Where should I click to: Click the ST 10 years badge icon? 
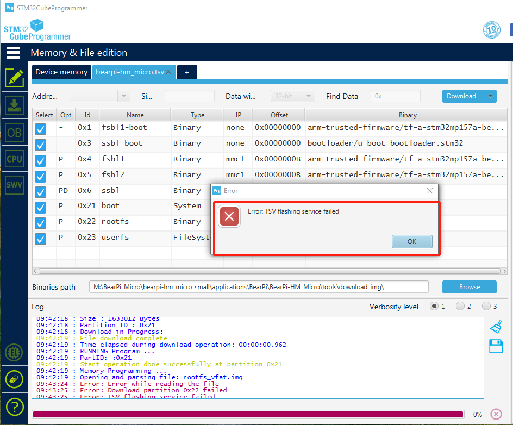[492, 30]
